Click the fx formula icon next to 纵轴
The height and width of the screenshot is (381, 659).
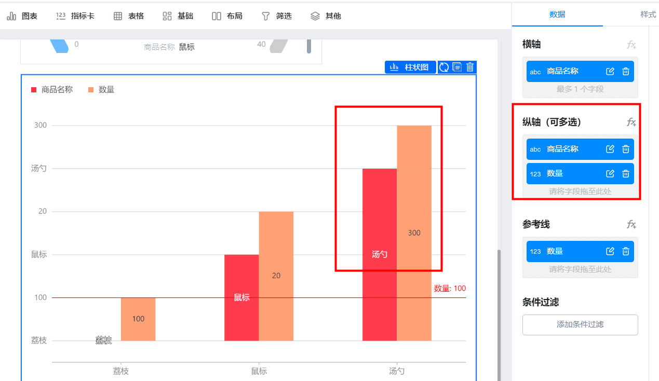click(x=631, y=122)
